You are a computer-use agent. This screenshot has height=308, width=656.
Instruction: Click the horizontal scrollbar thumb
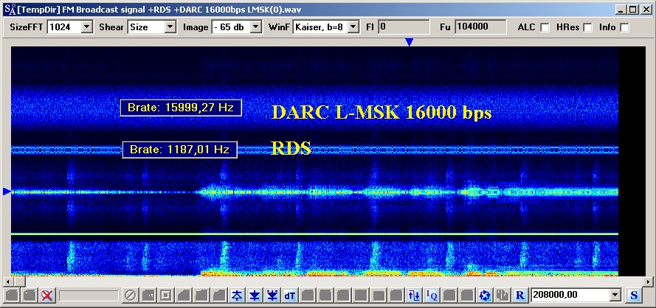[x=18, y=281]
